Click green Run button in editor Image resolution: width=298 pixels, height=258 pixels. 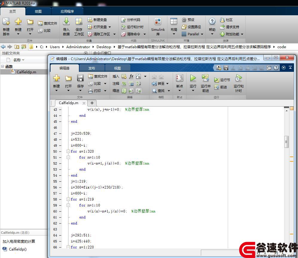click(x=193, y=78)
